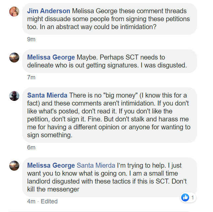Open Melissa George's avatar on the edited comment
Viewport: 213px width, 212px height.
[x=14, y=165]
